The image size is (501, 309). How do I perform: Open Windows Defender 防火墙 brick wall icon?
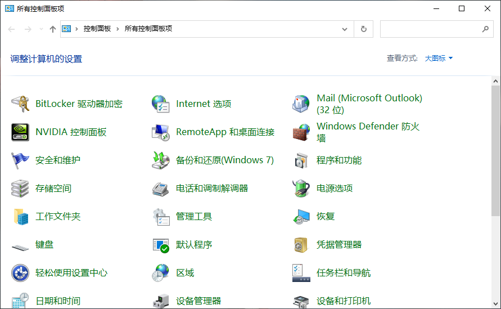pyautogui.click(x=301, y=132)
